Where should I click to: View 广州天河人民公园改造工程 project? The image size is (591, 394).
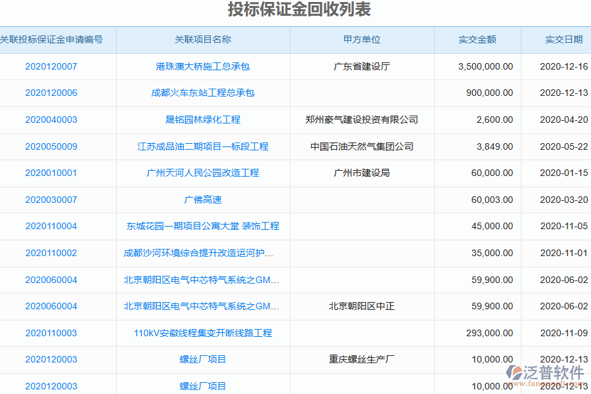(200, 173)
